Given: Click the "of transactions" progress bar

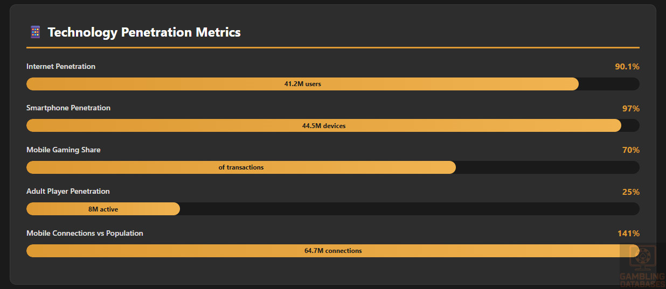Looking at the screenshot, I should click(241, 167).
